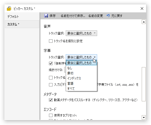The height and width of the screenshot is (125, 151).
Task: Toggle subtitle トラック名 checkbox
Action: [x=51, y=78]
